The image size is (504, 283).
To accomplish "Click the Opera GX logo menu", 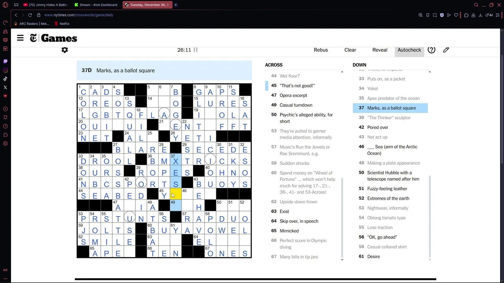I will point(5,5).
